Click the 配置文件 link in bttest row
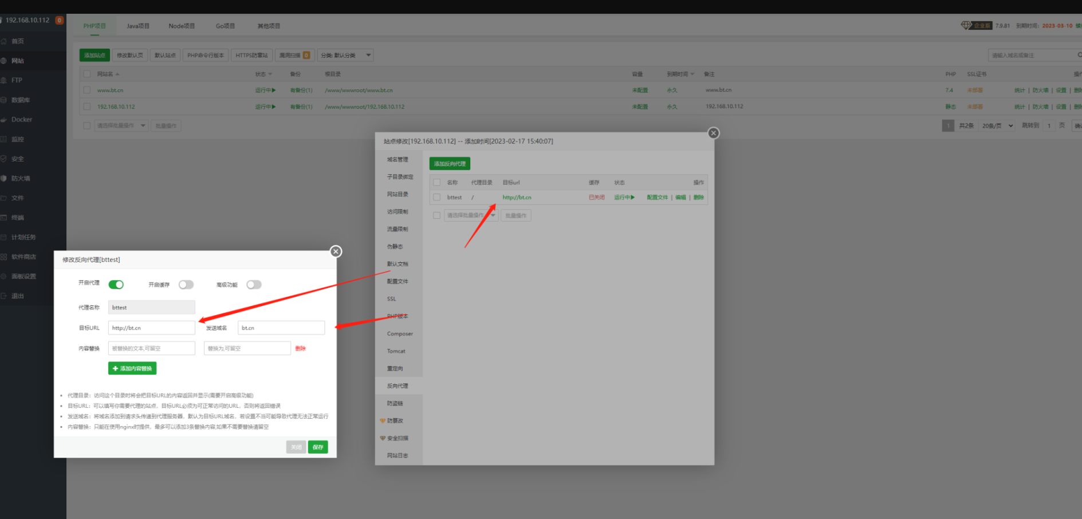This screenshot has width=1082, height=519. [657, 197]
